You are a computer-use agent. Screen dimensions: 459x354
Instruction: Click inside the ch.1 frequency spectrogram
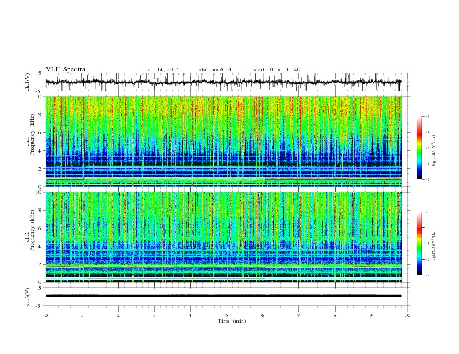click(x=224, y=141)
